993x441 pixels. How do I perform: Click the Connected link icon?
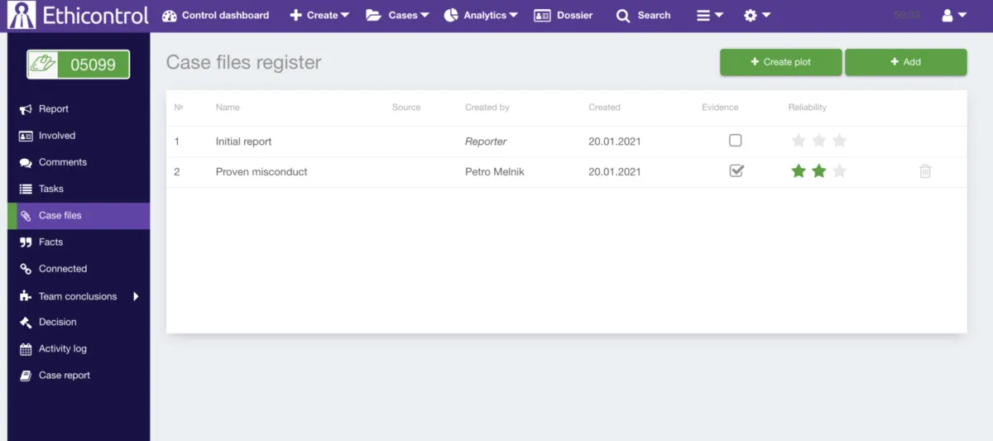pyautogui.click(x=25, y=269)
